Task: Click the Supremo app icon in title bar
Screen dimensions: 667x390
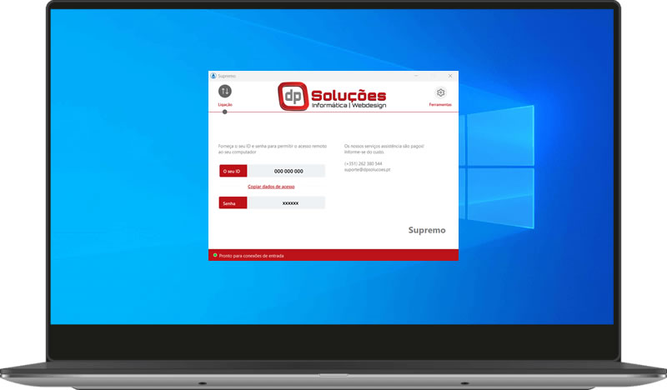Action: pyautogui.click(x=213, y=76)
